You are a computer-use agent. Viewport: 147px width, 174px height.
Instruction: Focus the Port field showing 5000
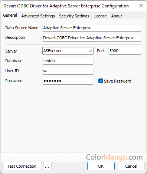[x=125, y=51]
